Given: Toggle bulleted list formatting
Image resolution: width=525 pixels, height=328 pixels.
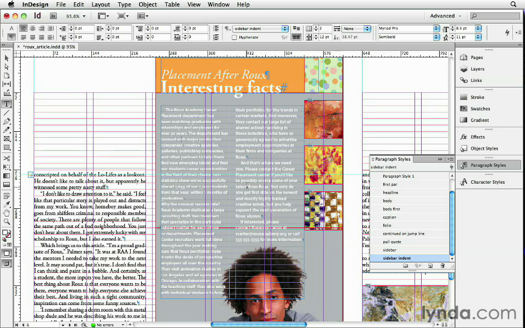Looking at the screenshot, I should (217, 28).
